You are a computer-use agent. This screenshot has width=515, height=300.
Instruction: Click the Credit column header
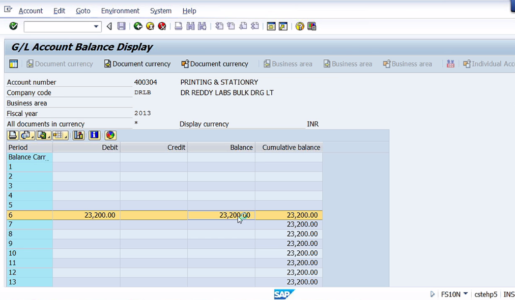(x=154, y=147)
